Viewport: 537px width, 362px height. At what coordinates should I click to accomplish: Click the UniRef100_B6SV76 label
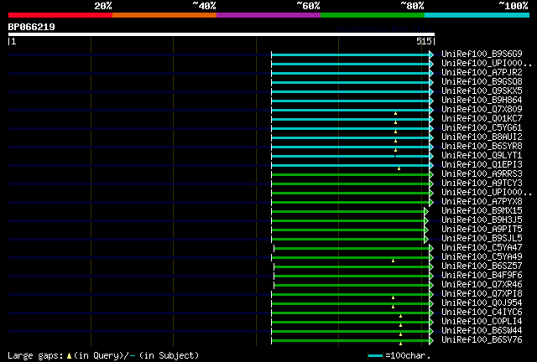click(482, 340)
